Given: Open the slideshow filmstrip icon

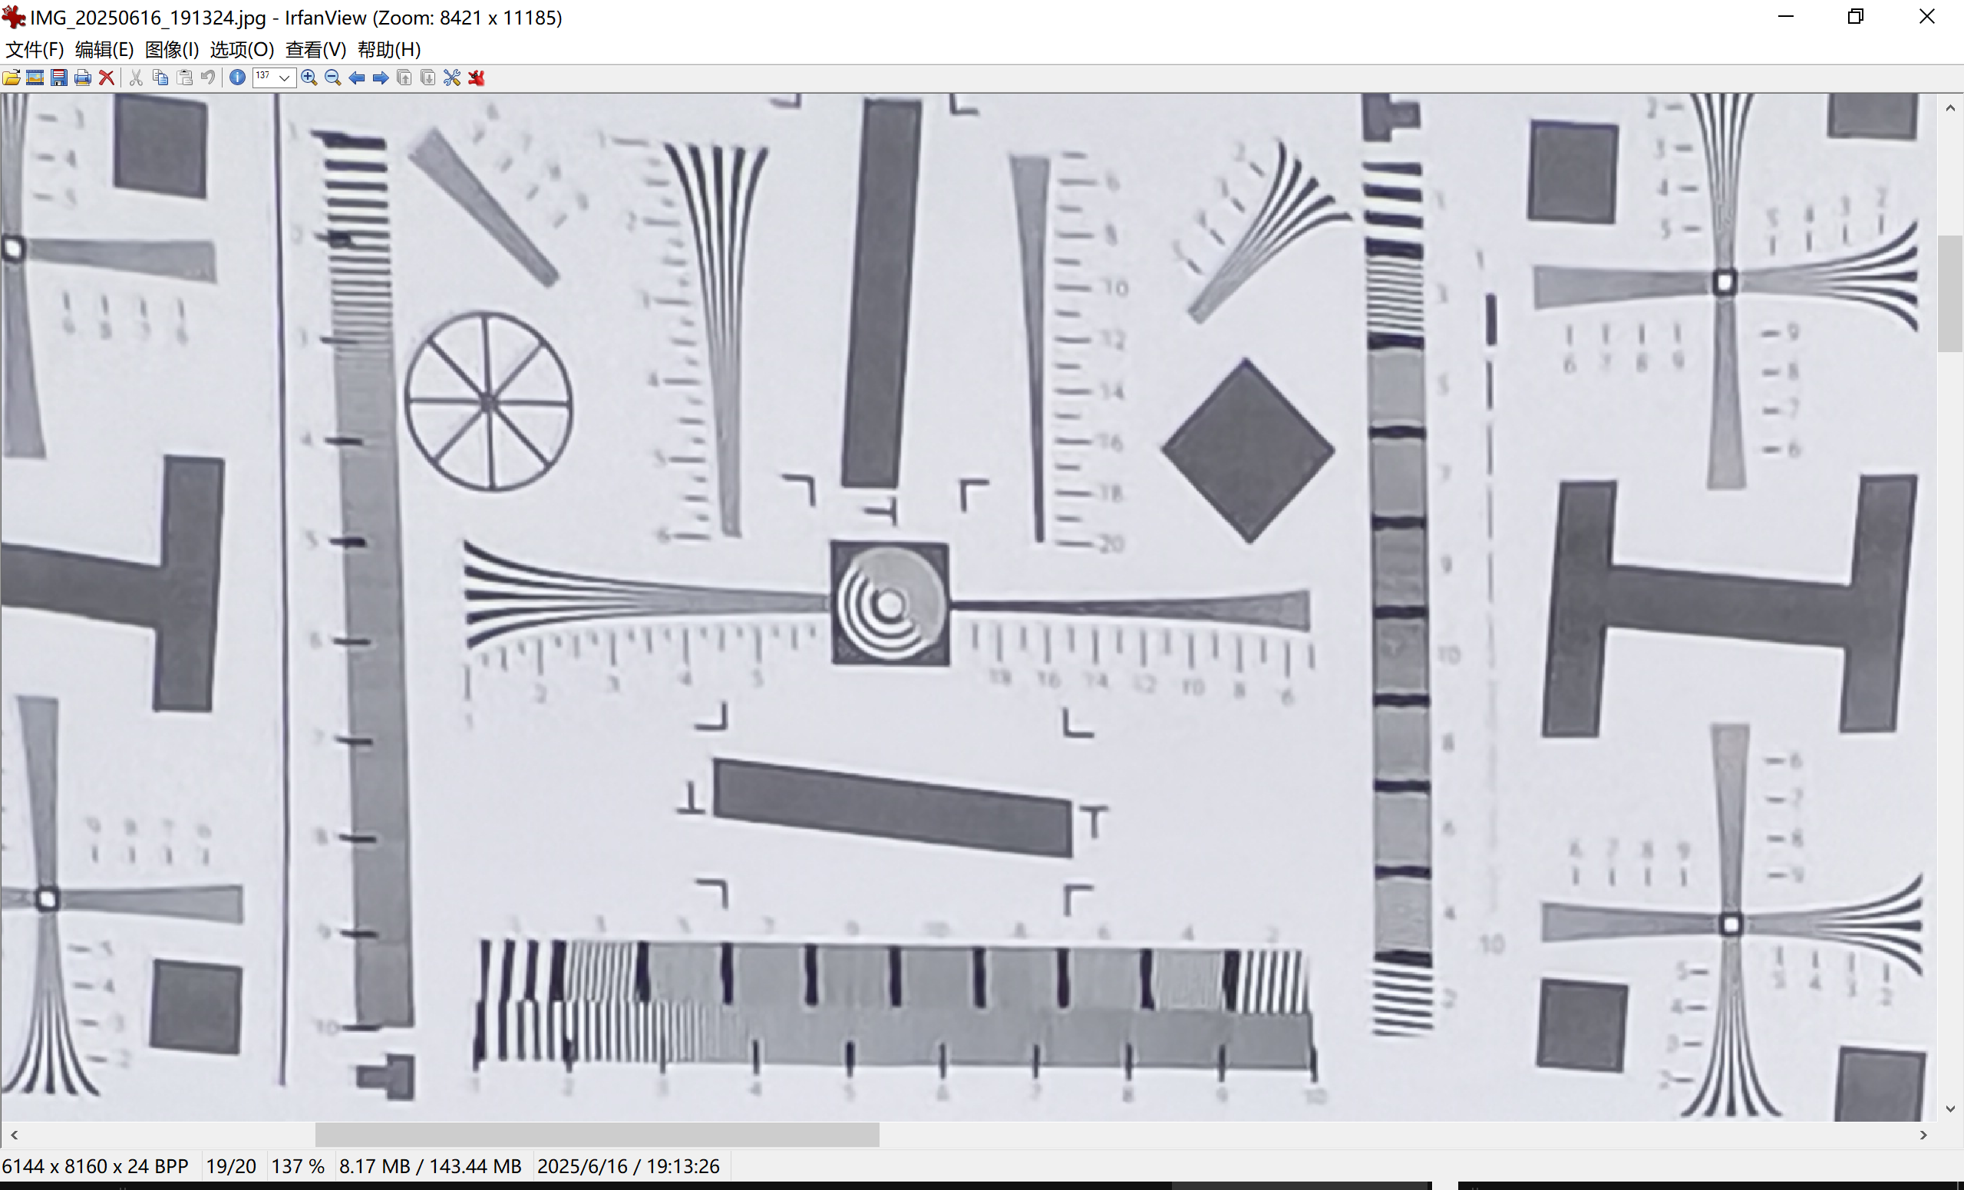Looking at the screenshot, I should pyautogui.click(x=35, y=77).
